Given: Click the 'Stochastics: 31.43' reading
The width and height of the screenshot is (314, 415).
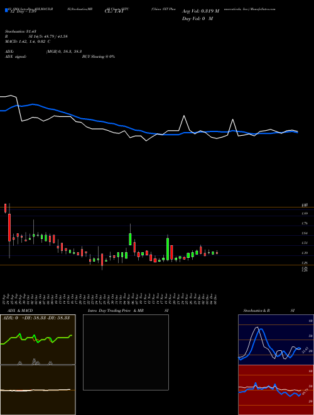Looking at the screenshot, I should click(x=20, y=31).
